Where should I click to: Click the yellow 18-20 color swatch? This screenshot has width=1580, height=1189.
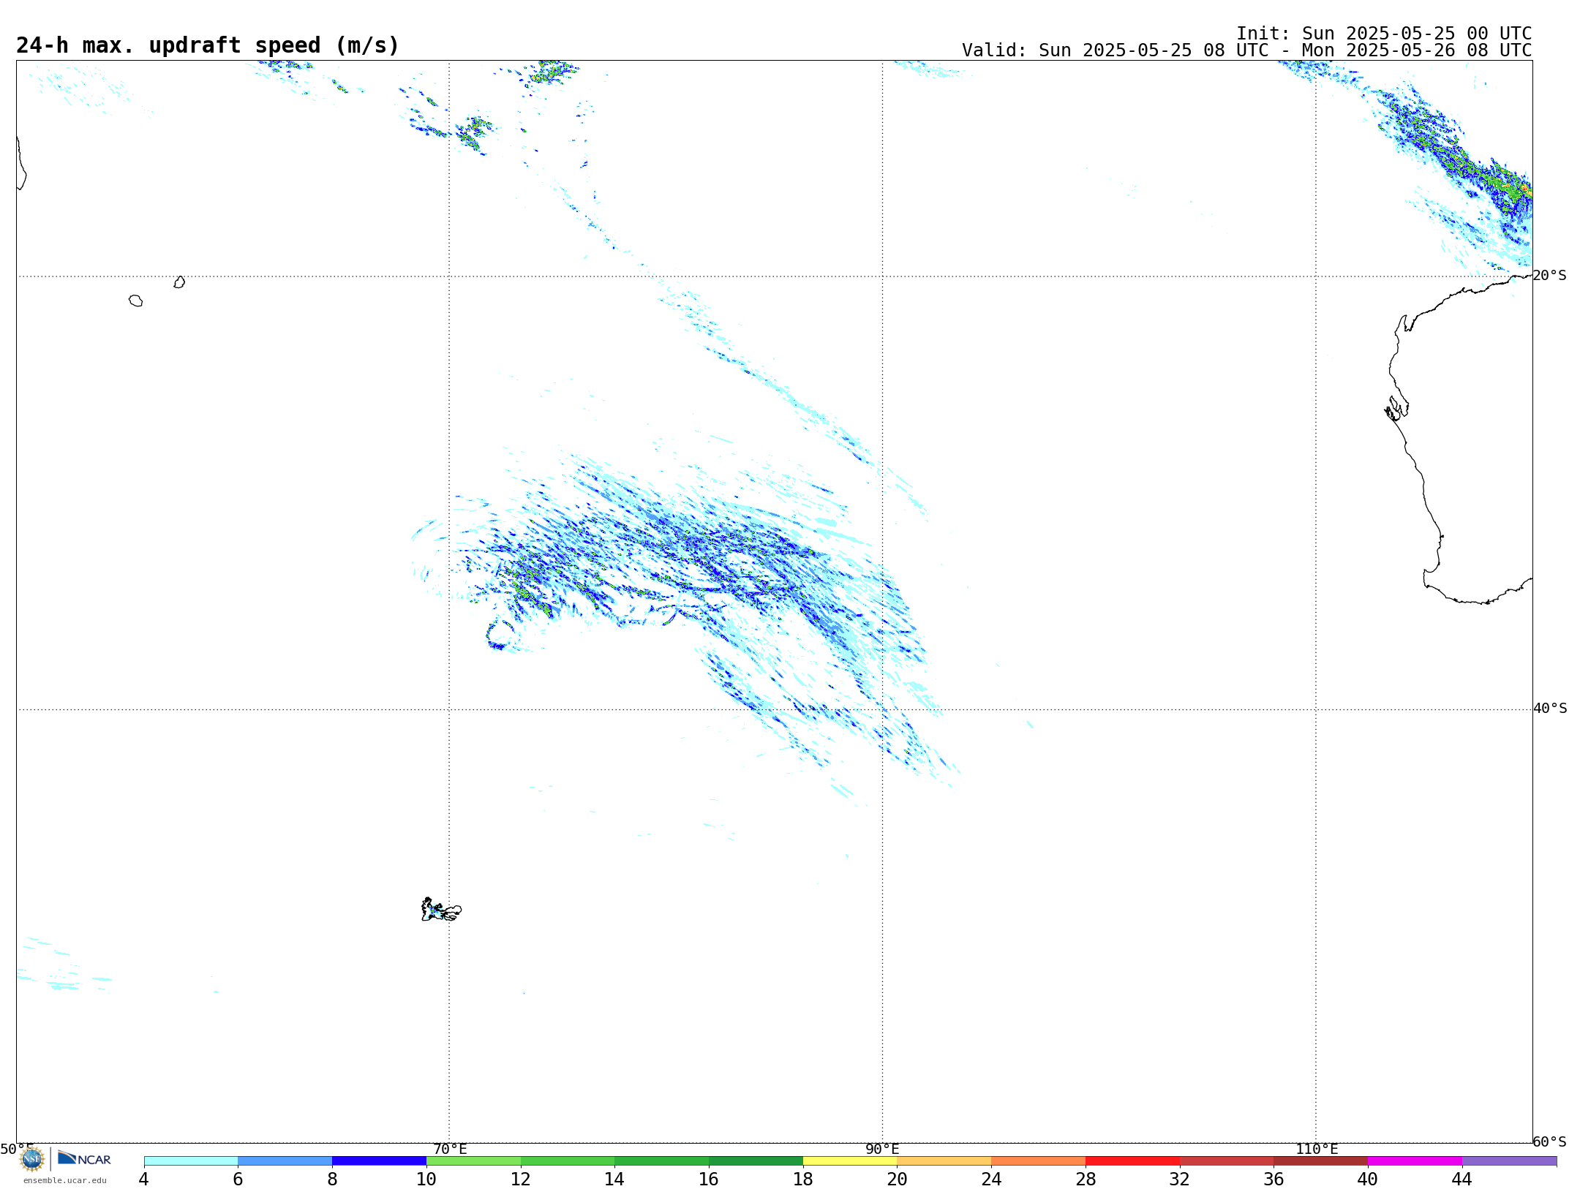coord(850,1161)
